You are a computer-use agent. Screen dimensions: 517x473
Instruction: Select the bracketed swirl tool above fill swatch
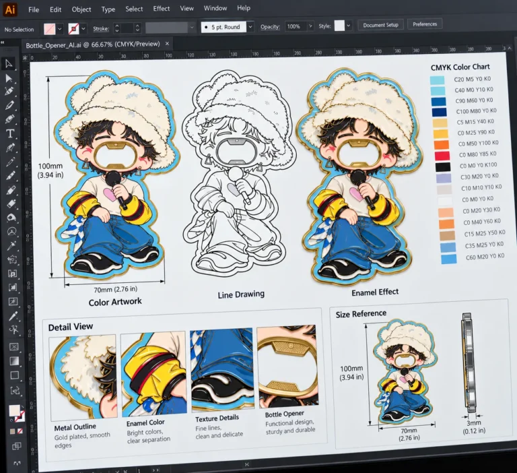click(15, 391)
